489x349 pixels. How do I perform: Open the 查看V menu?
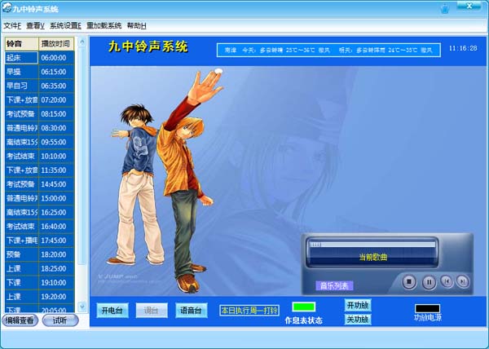pos(35,26)
